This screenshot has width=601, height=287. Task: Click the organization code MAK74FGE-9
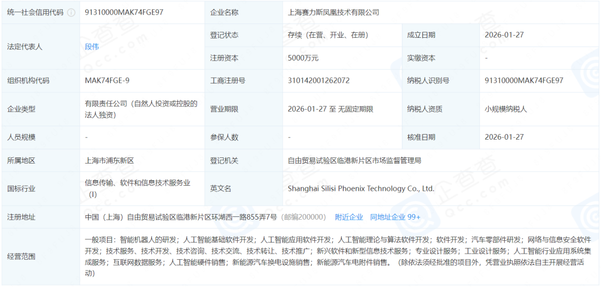(107, 81)
